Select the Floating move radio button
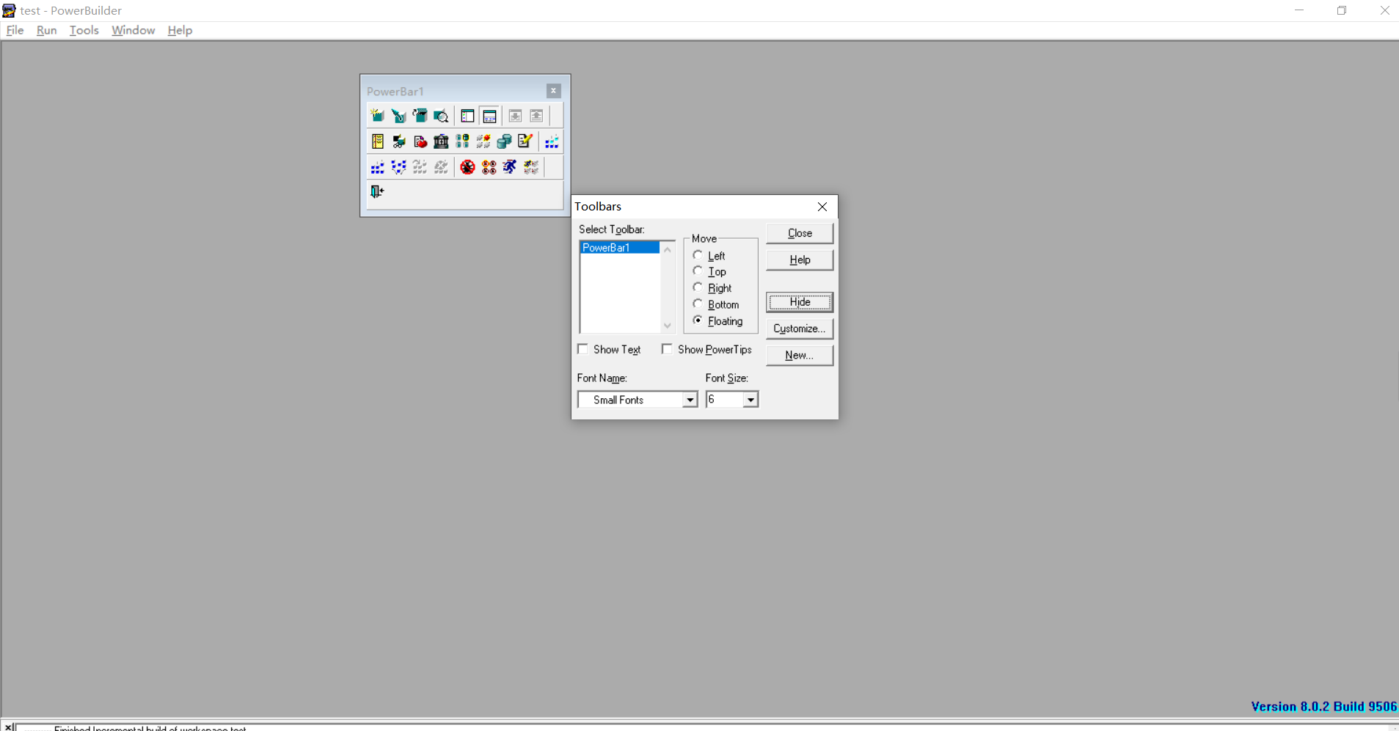 (698, 320)
